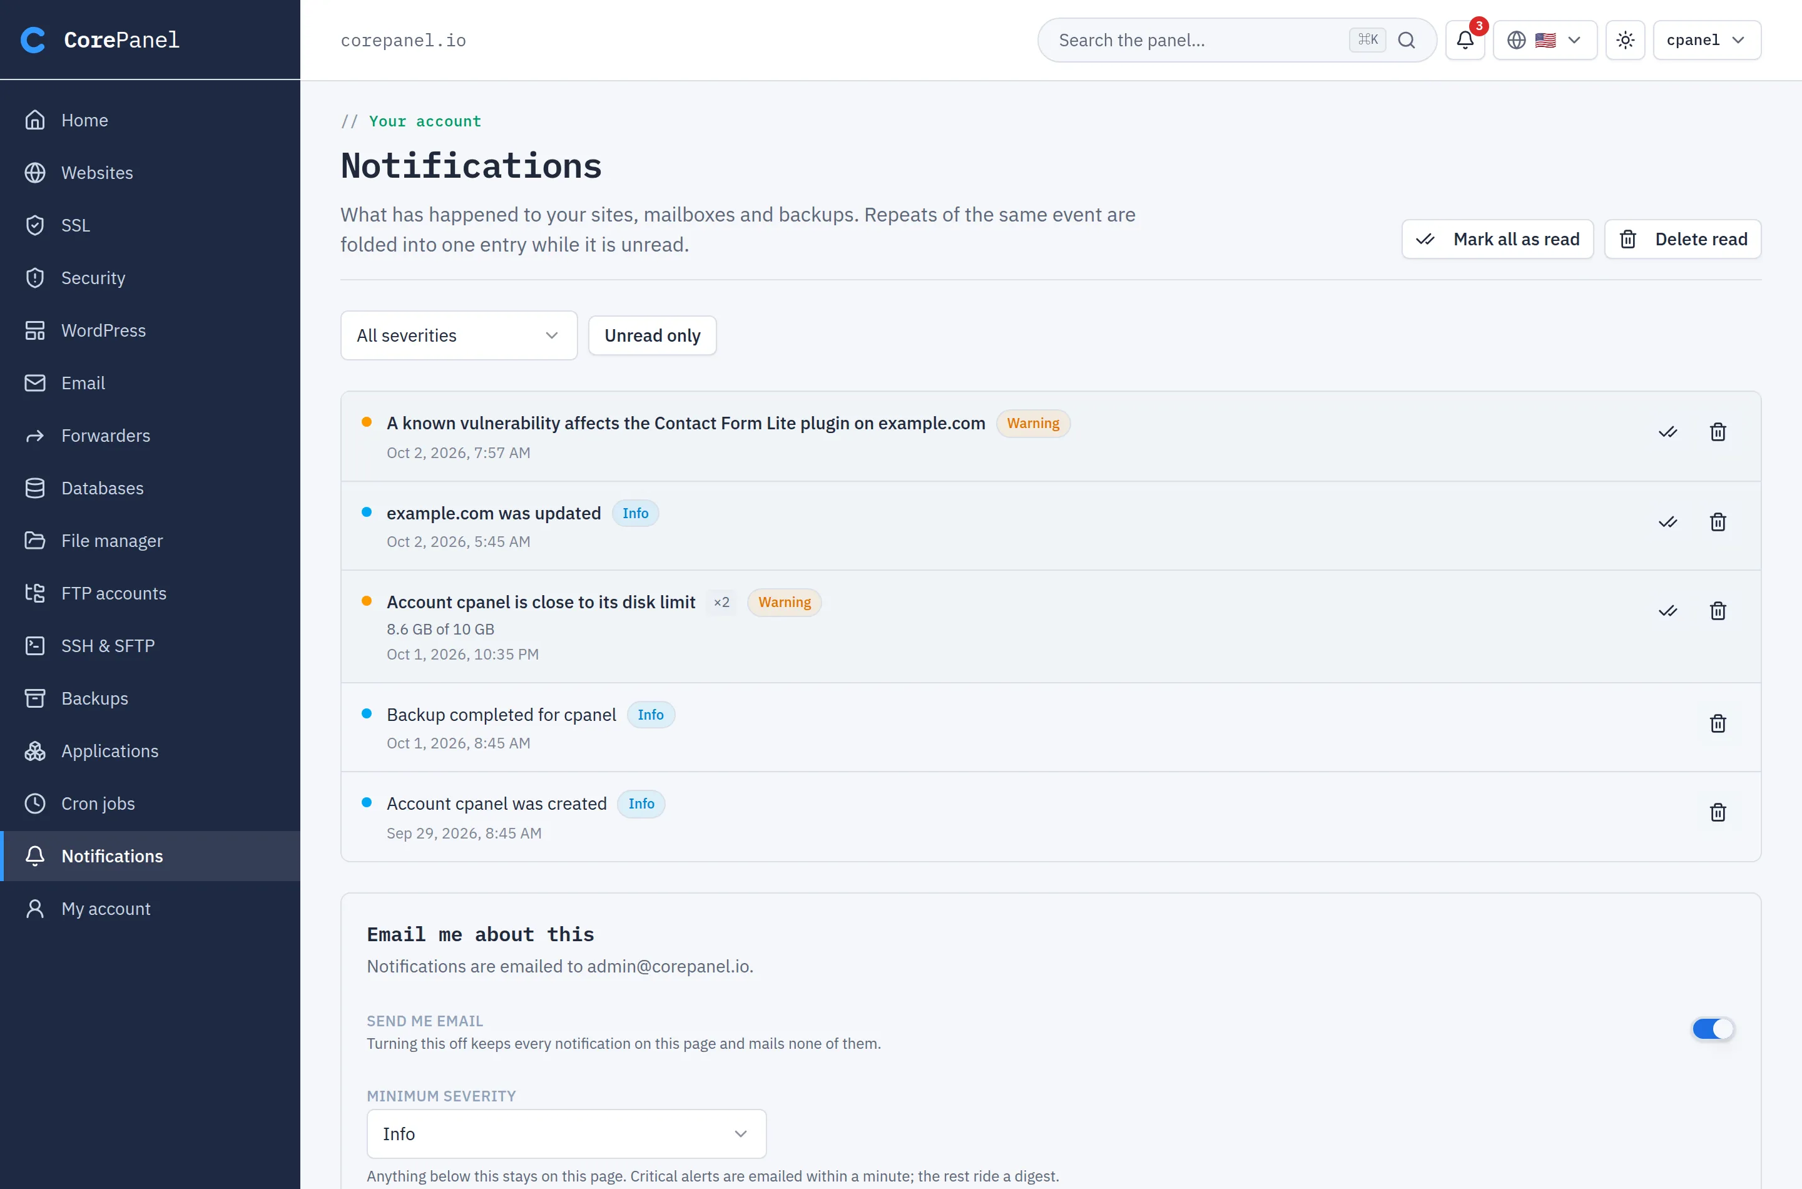The image size is (1802, 1189).
Task: Open Cron jobs in the sidebar
Action: coord(150,804)
